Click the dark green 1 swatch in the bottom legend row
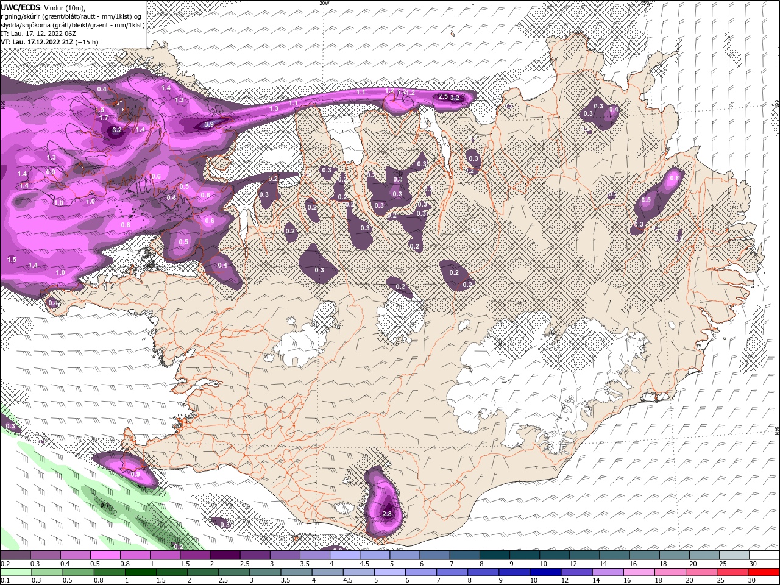Image resolution: width=780 pixels, height=585 pixels. [x=141, y=572]
